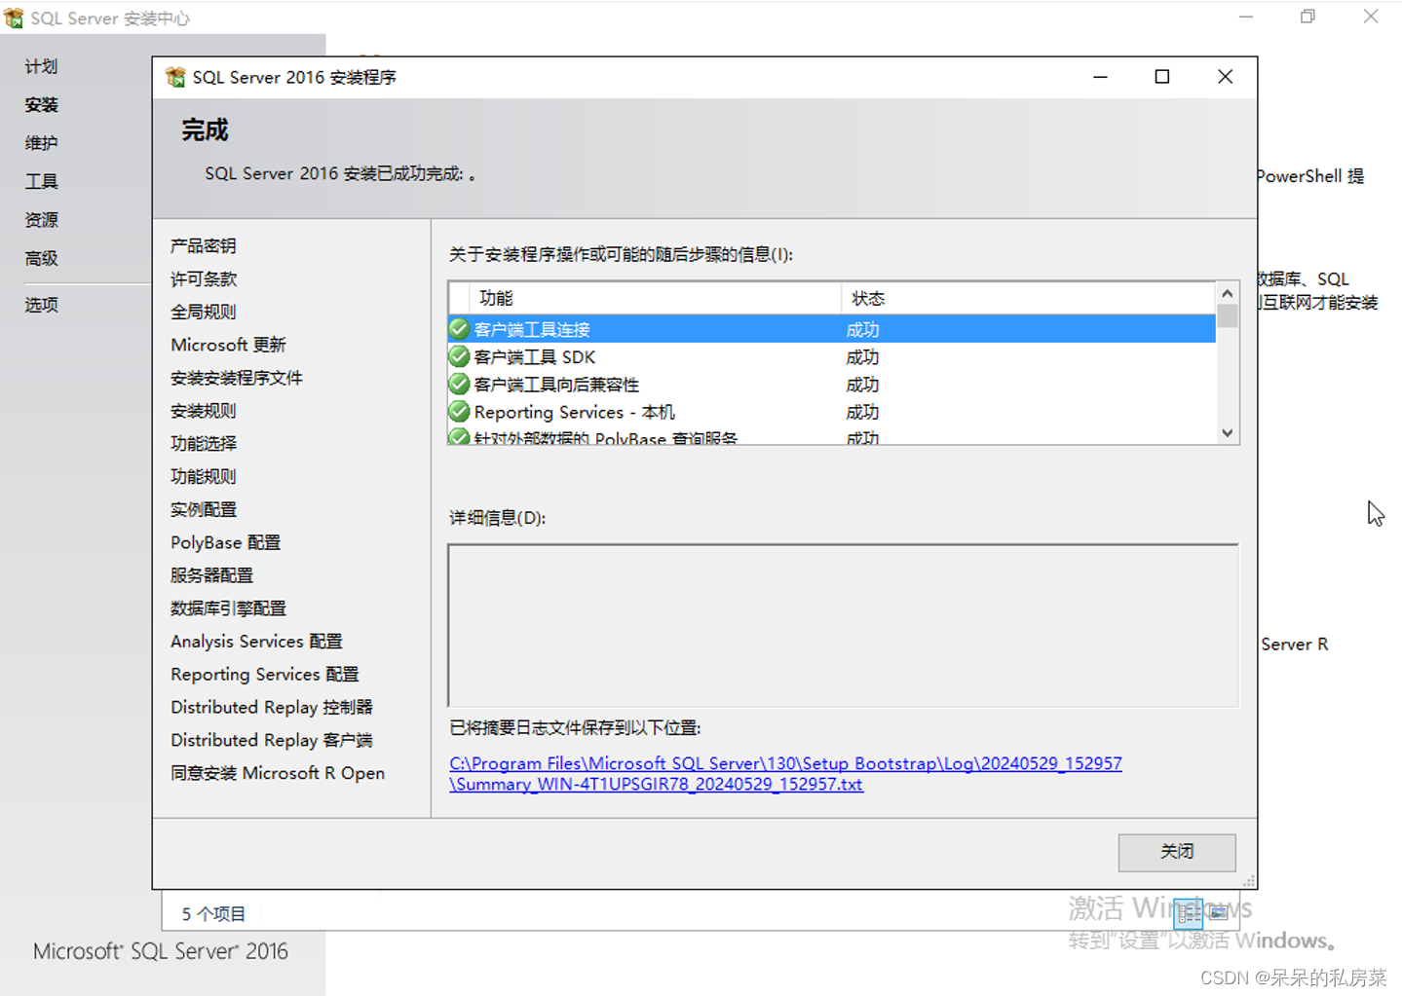Click the scroll up arrow of feature list
1402x996 pixels.
[x=1228, y=293]
